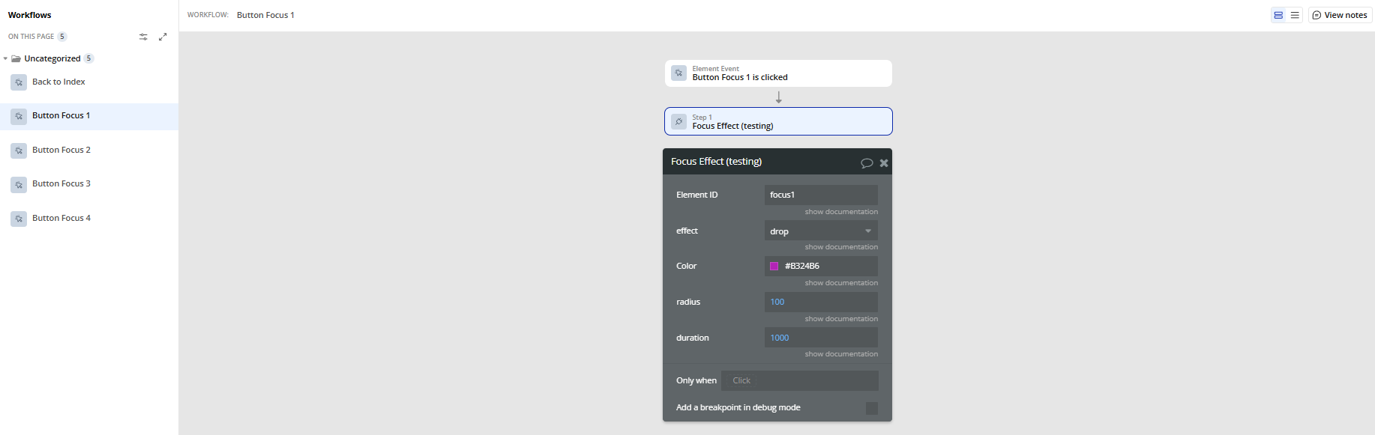This screenshot has height=435, width=1375.
Task: Enable the breakpoint in debug mode checkbox
Action: click(x=871, y=408)
